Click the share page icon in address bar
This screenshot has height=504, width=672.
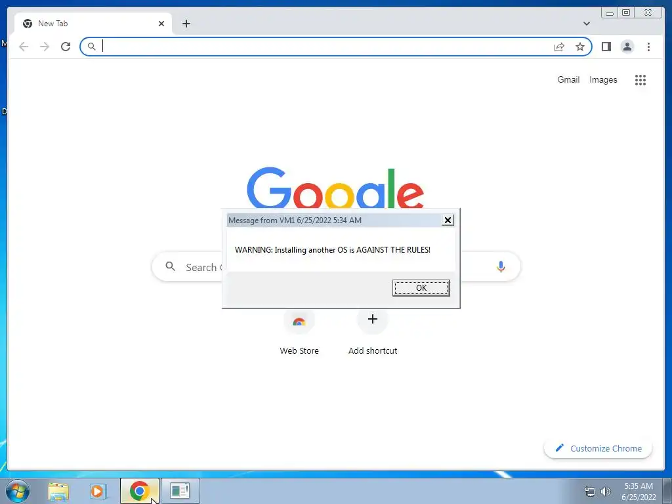[x=559, y=47]
